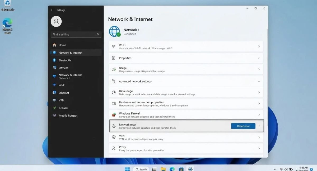Click the globe icon for Network 1
Image resolution: width=317 pixels, height=171 pixels.
coord(115,31)
